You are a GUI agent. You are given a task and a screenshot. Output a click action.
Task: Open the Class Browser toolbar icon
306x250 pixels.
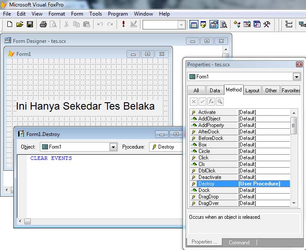tap(237, 24)
